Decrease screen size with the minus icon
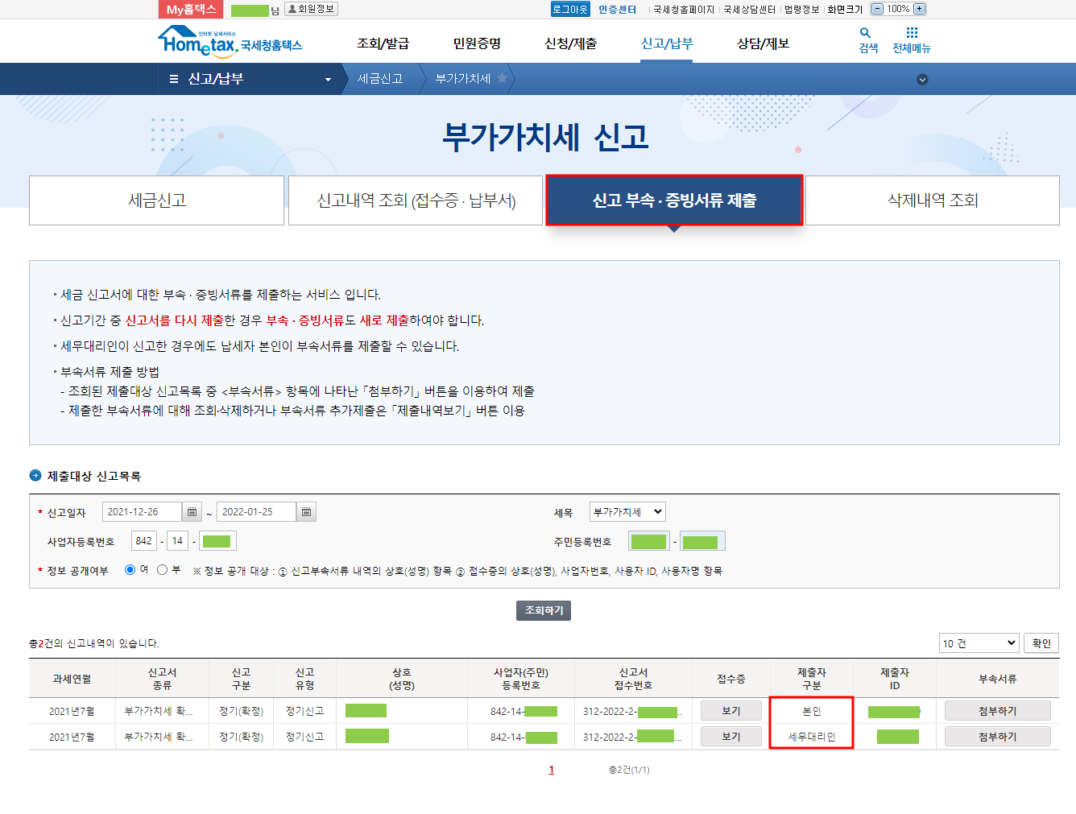This screenshot has width=1076, height=814. coord(878,9)
